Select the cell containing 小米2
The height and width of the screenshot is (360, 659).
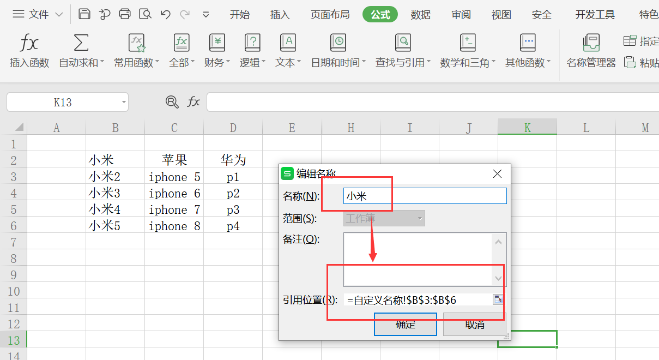(116, 176)
